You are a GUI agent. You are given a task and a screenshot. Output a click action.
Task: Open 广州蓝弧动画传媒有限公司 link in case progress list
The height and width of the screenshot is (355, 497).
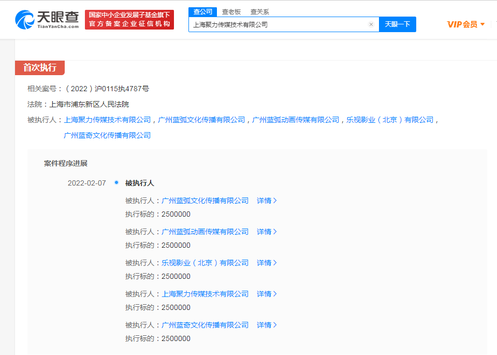tap(205, 232)
